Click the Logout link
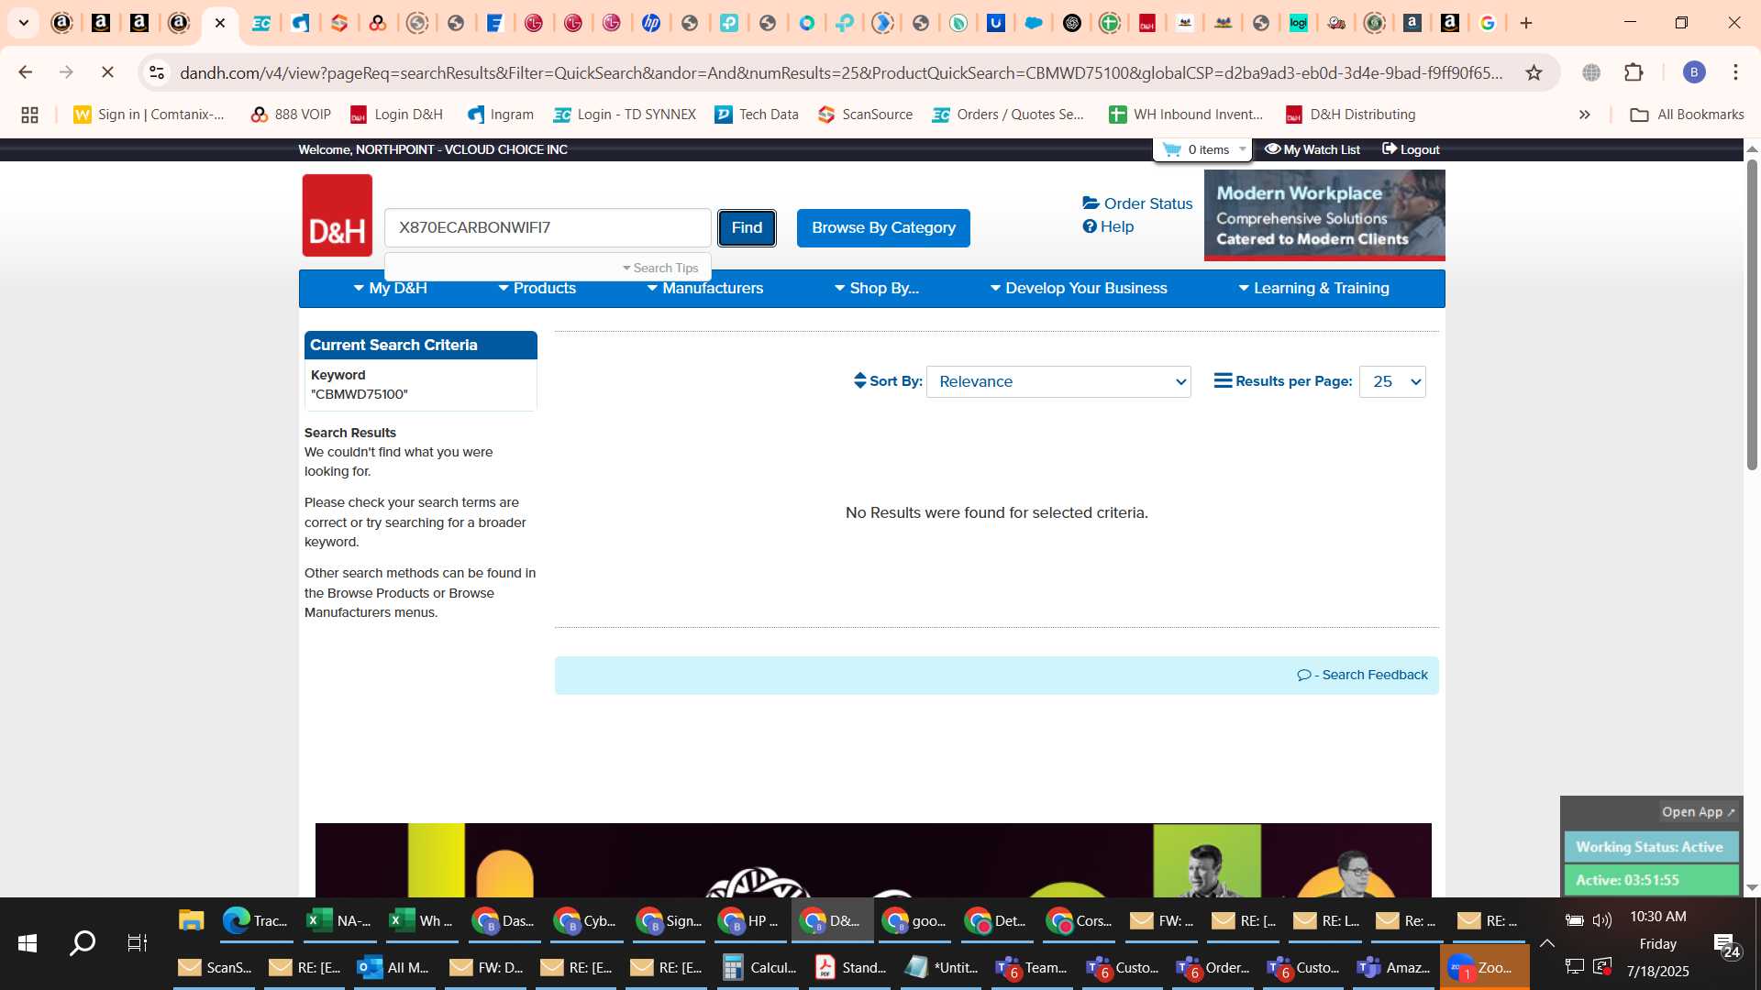This screenshot has width=1761, height=990. (x=1411, y=149)
